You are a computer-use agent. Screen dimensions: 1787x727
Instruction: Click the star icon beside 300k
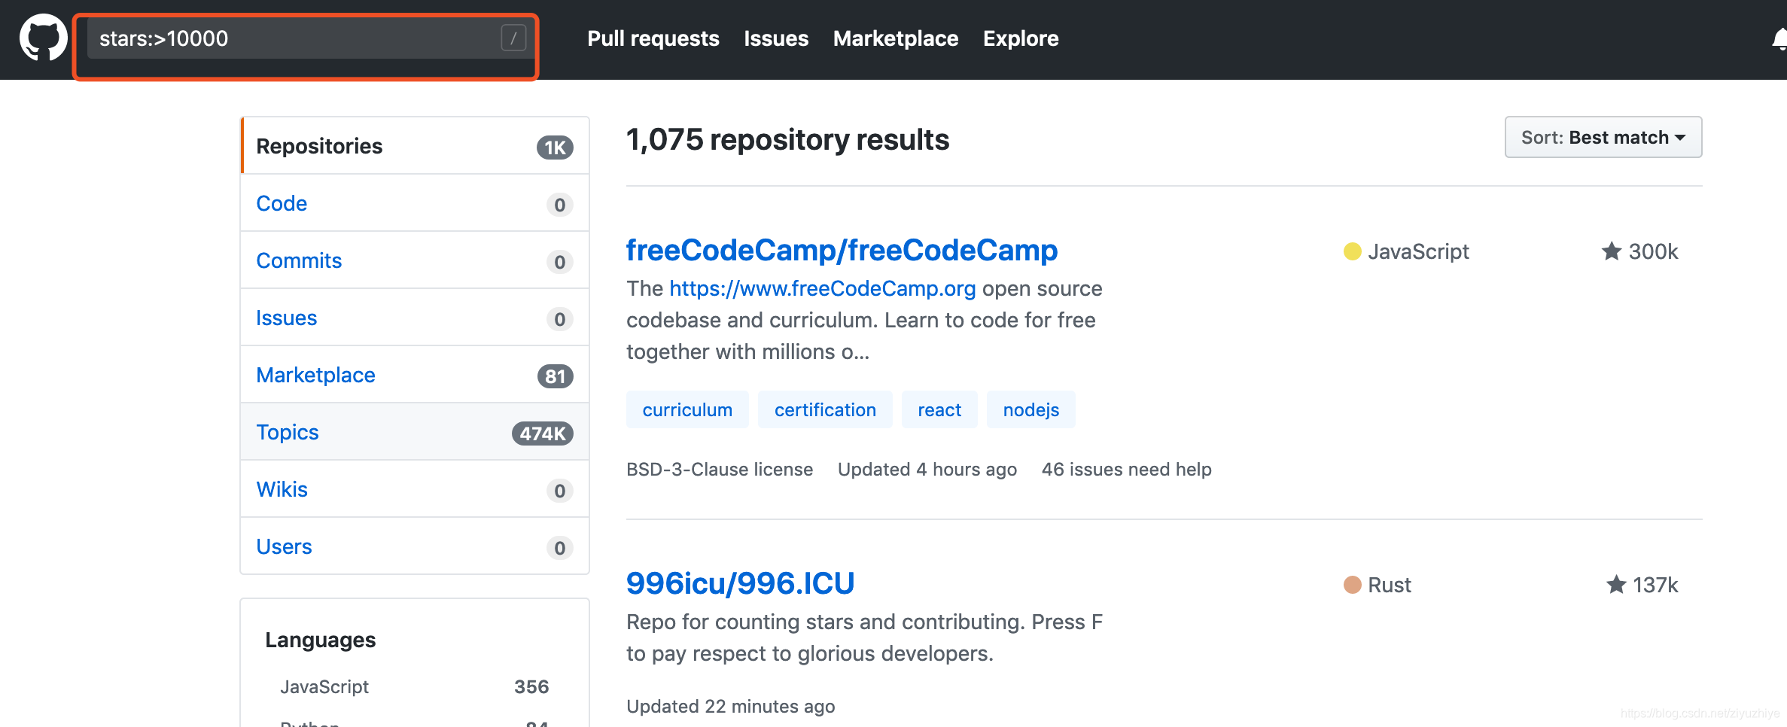pyautogui.click(x=1611, y=251)
